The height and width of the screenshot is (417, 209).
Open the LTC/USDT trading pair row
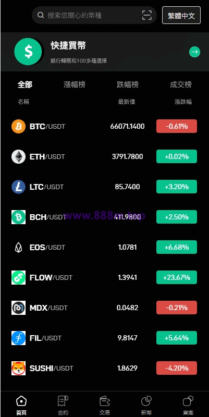pos(104,187)
